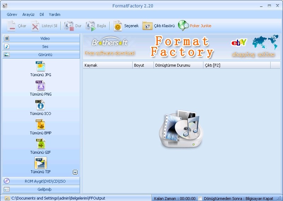Open the Arayüz menu
This screenshot has height=201, width=283.
(x=28, y=14)
